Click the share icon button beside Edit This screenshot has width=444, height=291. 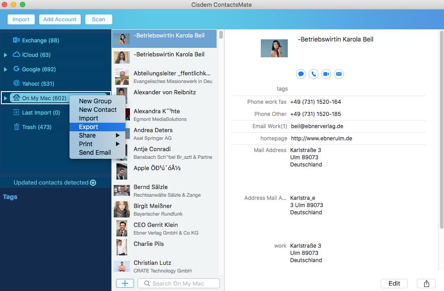[426, 283]
